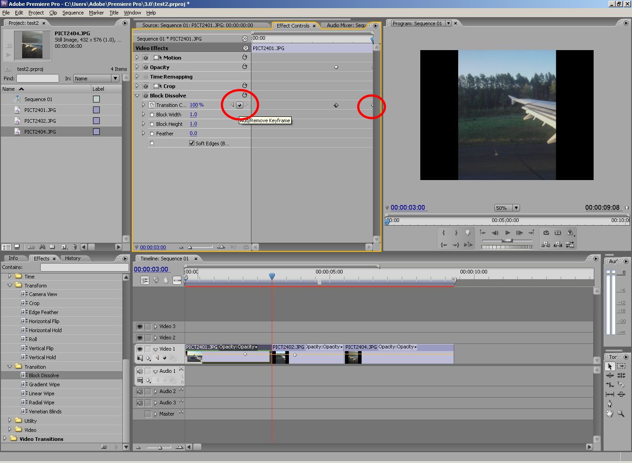Step back one frame in Program monitor
632x463 pixels.
(495, 233)
